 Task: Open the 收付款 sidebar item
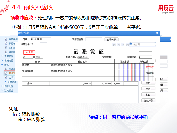pos(12,48)
